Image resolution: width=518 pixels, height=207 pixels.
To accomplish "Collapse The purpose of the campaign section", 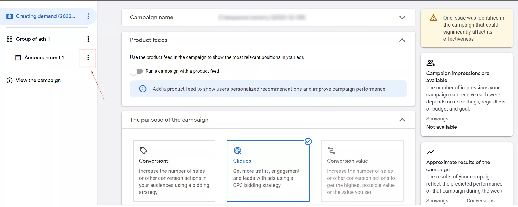I will tap(402, 120).
